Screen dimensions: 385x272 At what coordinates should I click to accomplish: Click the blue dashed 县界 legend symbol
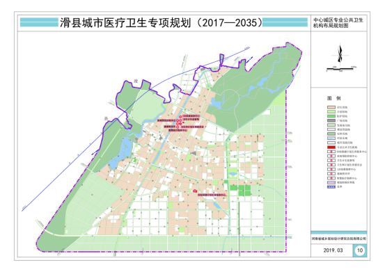pos(331,187)
